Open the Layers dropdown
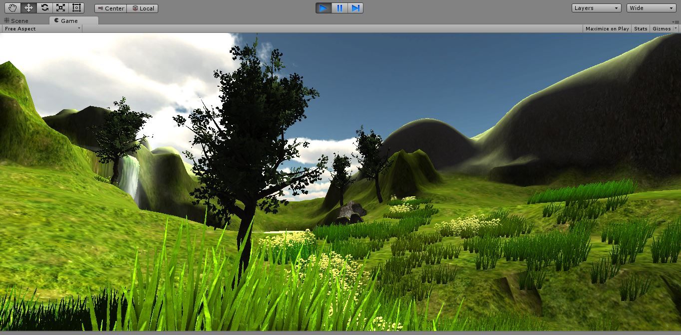This screenshot has height=335, width=681. tap(596, 8)
